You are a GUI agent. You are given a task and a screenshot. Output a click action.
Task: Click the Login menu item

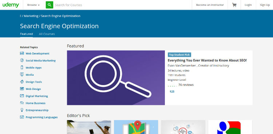[248, 5]
